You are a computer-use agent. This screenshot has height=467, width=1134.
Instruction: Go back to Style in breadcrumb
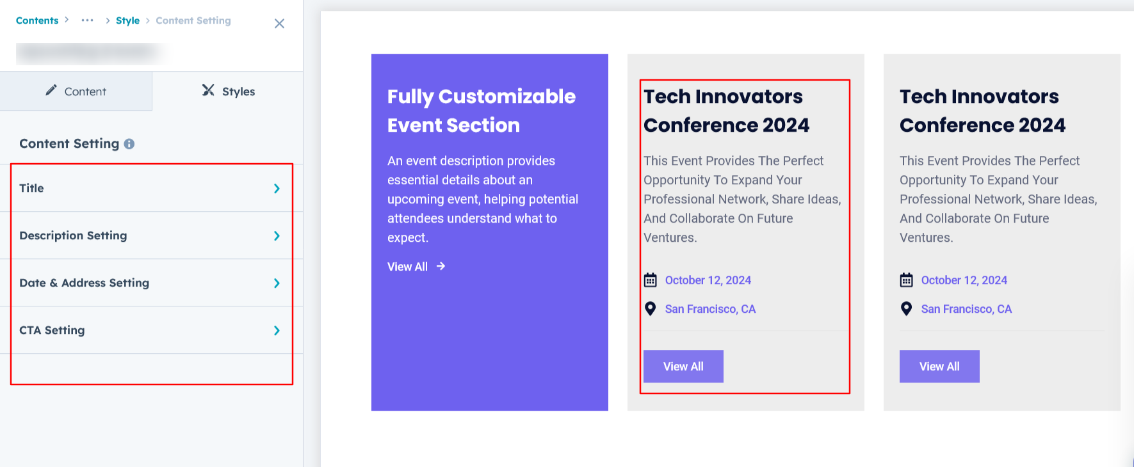(127, 20)
